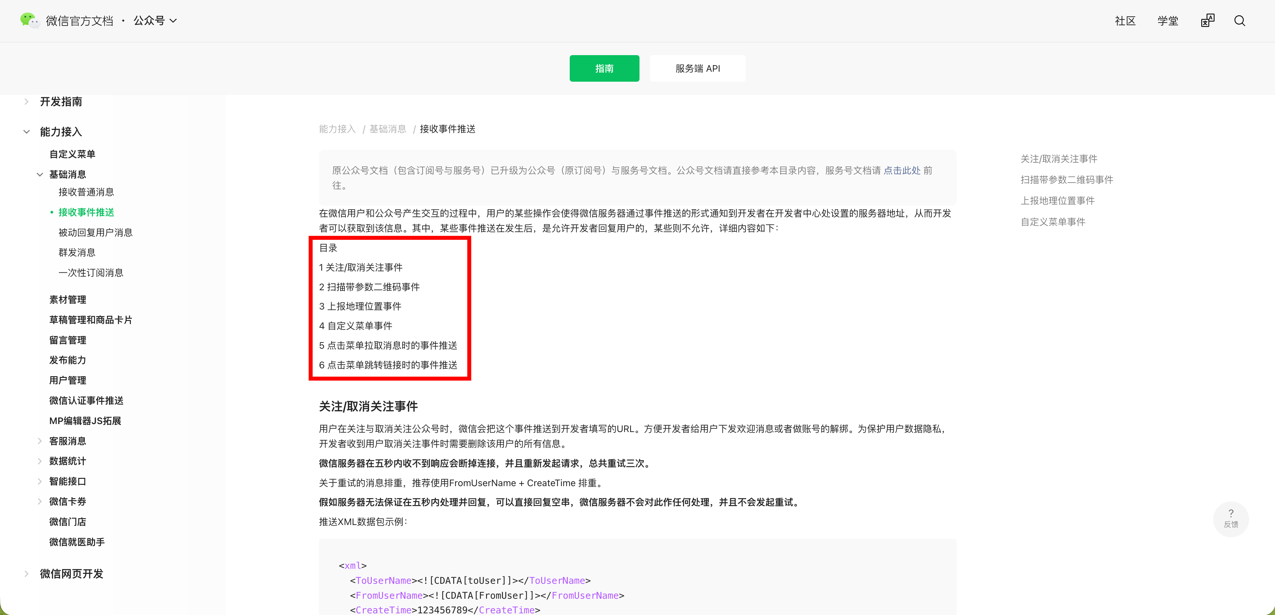Viewport: 1275px width, 615px height.
Task: Open the 公众号 dropdown selector
Action: click(155, 21)
